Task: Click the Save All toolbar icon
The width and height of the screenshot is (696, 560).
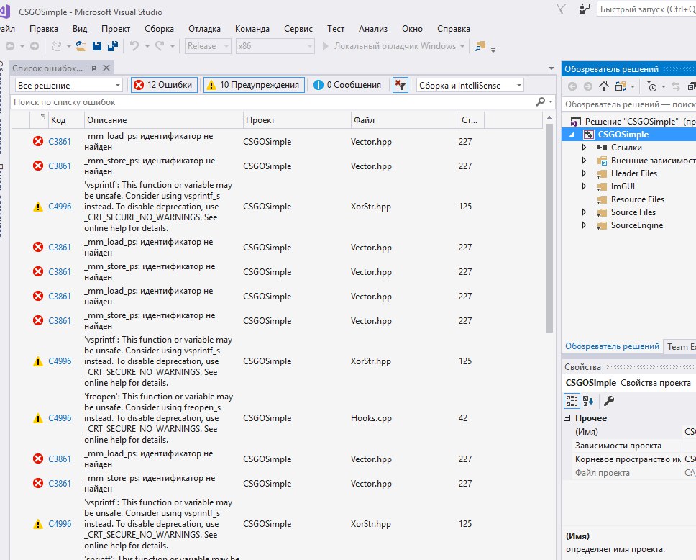Action: [x=112, y=46]
